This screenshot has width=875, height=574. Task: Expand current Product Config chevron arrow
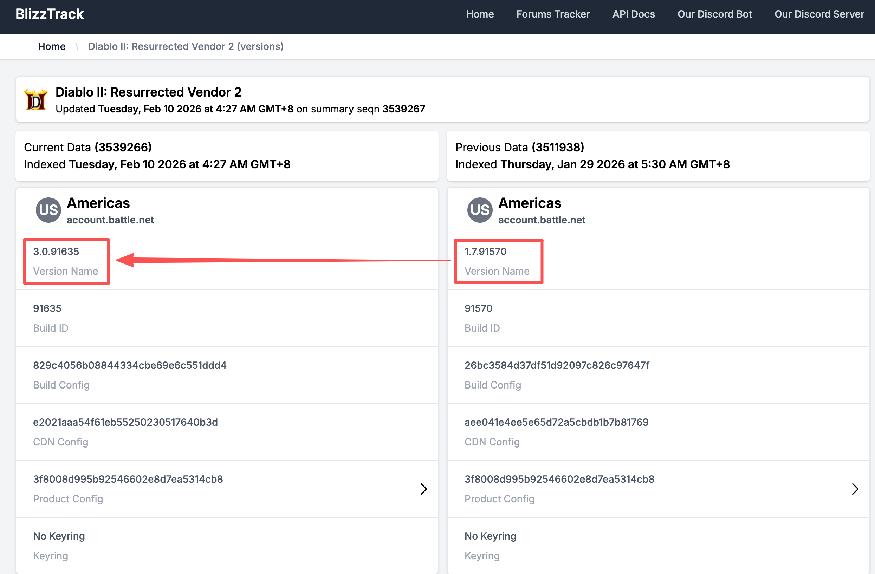pos(423,489)
